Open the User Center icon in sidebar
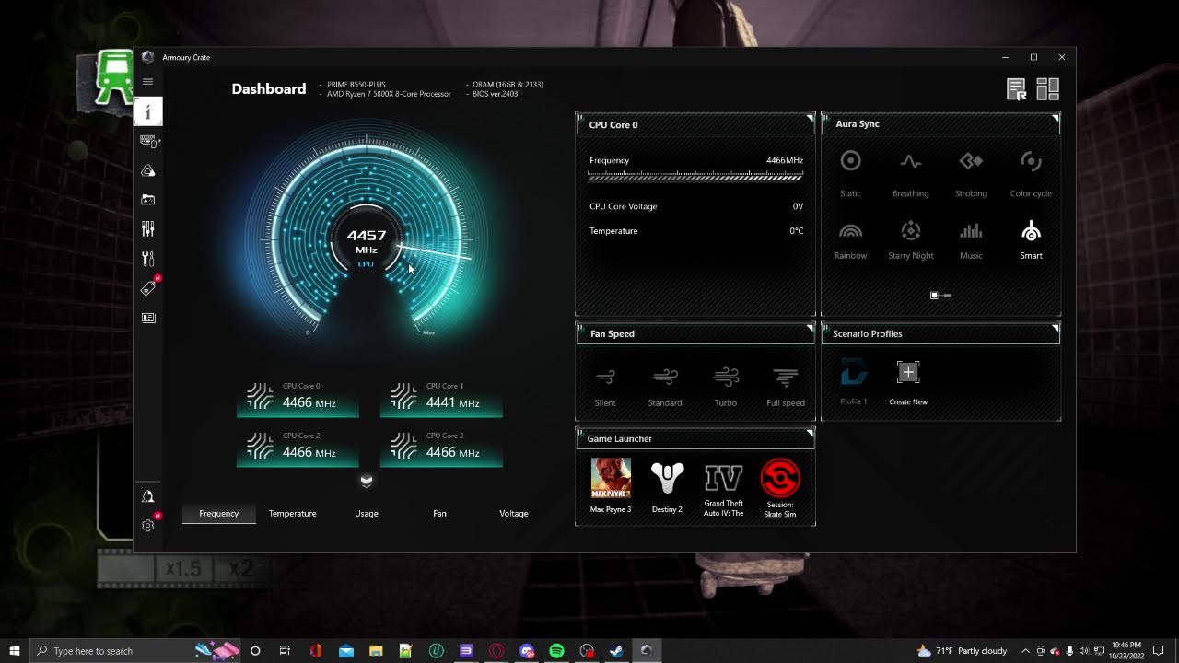Image resolution: width=1179 pixels, height=663 pixels. tap(147, 496)
